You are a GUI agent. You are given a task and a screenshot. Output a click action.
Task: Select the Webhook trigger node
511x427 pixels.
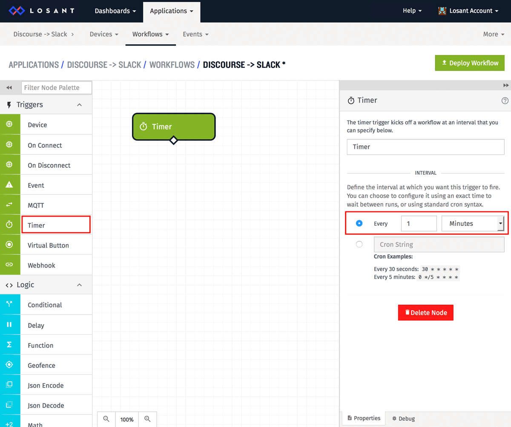pos(46,265)
